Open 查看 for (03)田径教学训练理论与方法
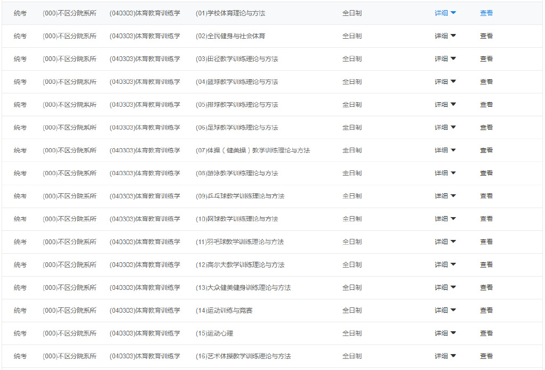545x370 pixels. 486,59
